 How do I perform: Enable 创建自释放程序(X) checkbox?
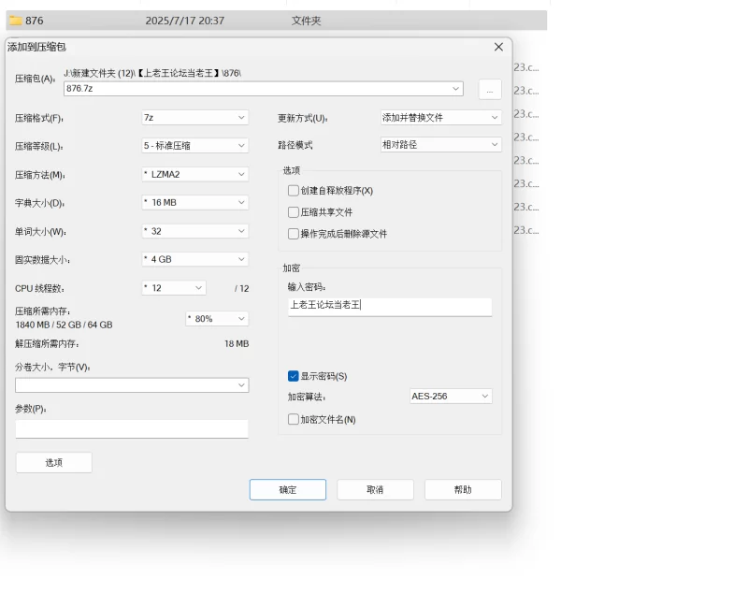pyautogui.click(x=294, y=191)
